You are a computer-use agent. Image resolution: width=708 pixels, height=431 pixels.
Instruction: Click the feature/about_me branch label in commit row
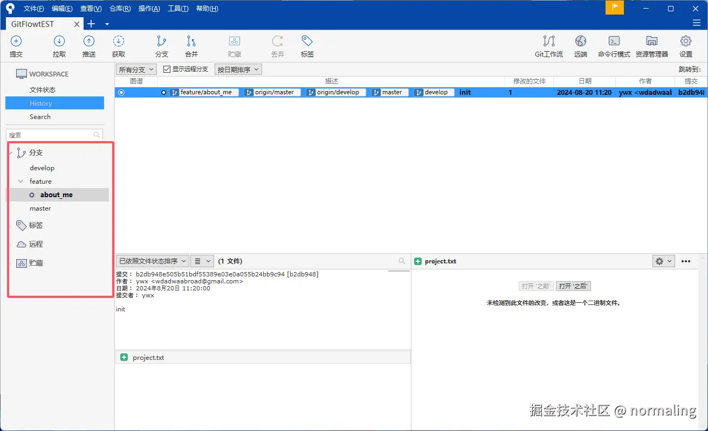[204, 92]
